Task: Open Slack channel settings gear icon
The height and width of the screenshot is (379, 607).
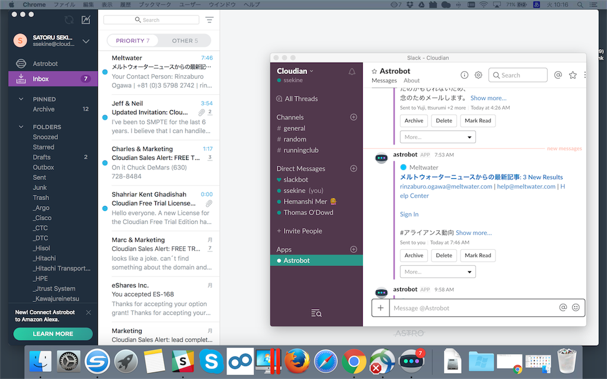Action: 478,75
